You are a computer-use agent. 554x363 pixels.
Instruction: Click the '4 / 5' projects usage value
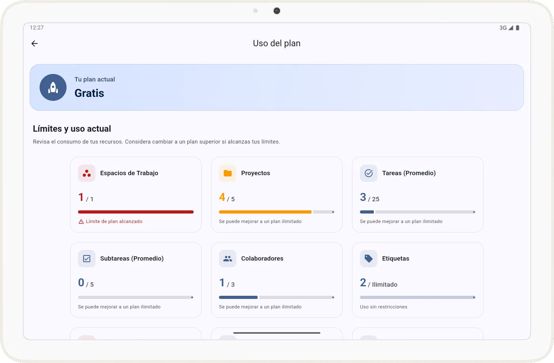(227, 197)
